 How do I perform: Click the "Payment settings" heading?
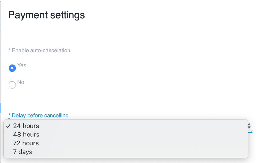(x=46, y=15)
